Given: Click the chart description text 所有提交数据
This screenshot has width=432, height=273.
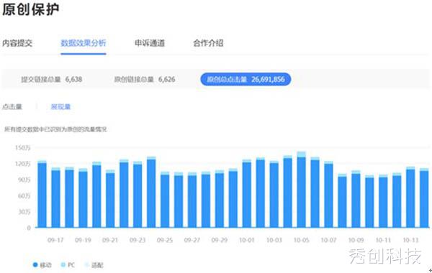Looking at the screenshot, I should click(x=55, y=129).
